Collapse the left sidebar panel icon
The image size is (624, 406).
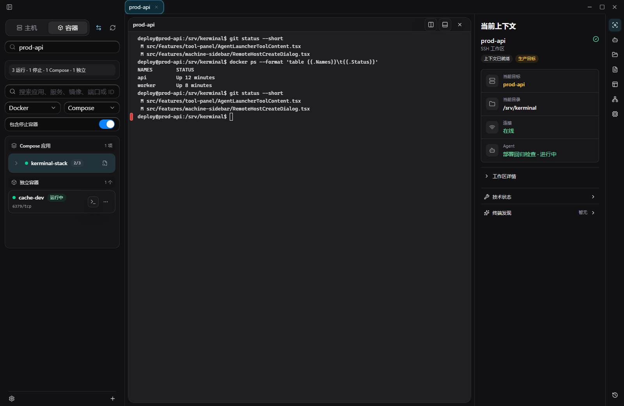(x=9, y=7)
